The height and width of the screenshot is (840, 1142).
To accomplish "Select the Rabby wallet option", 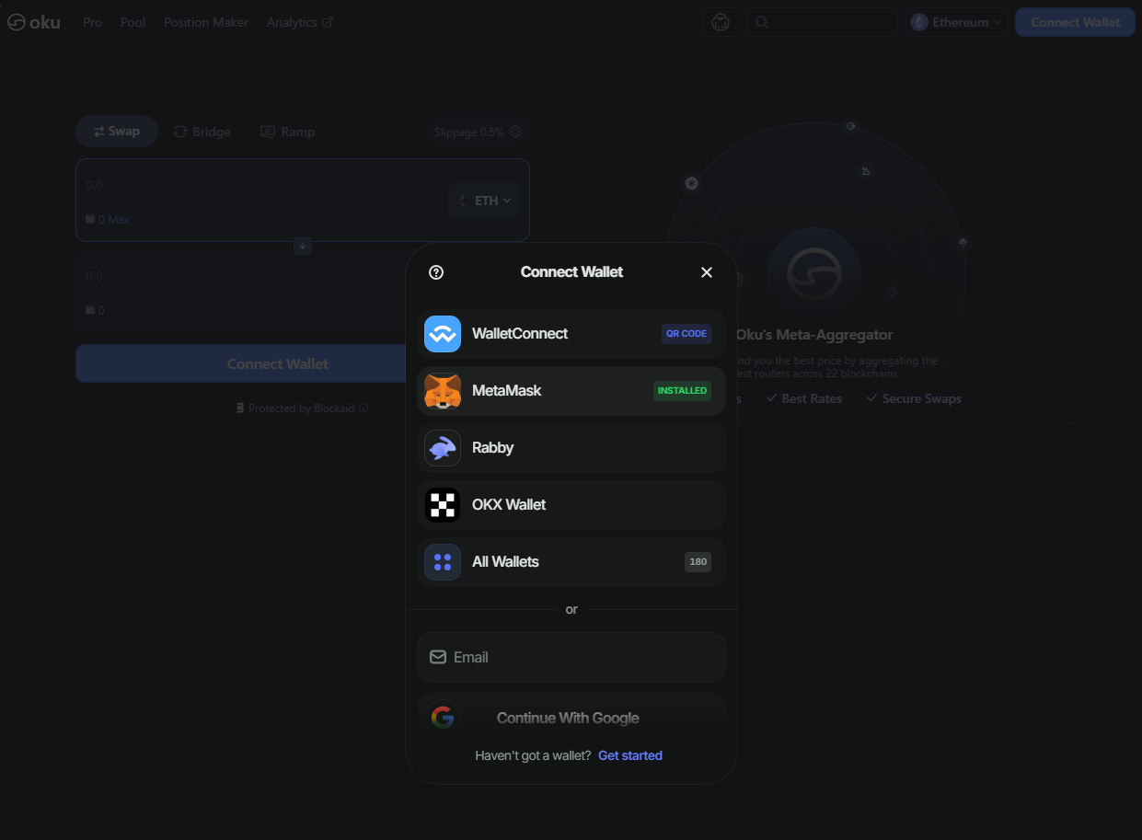I will 571,448.
